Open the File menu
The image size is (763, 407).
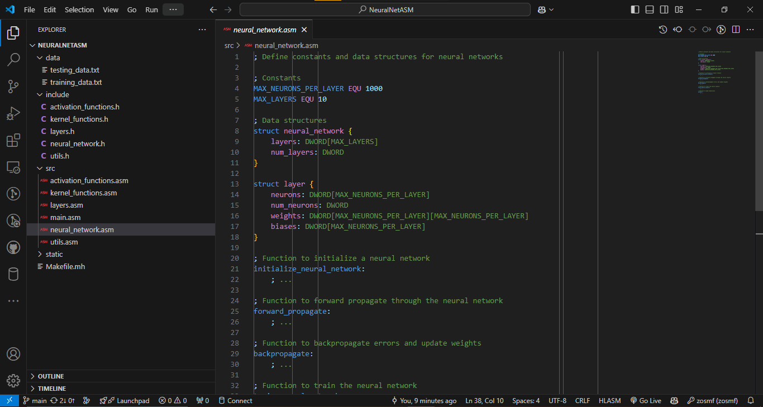tap(29, 9)
